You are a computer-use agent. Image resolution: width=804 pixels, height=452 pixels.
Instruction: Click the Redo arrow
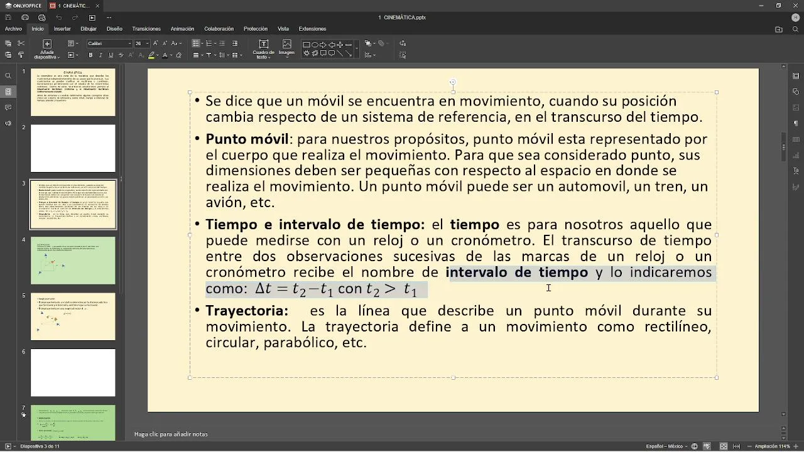pos(75,18)
